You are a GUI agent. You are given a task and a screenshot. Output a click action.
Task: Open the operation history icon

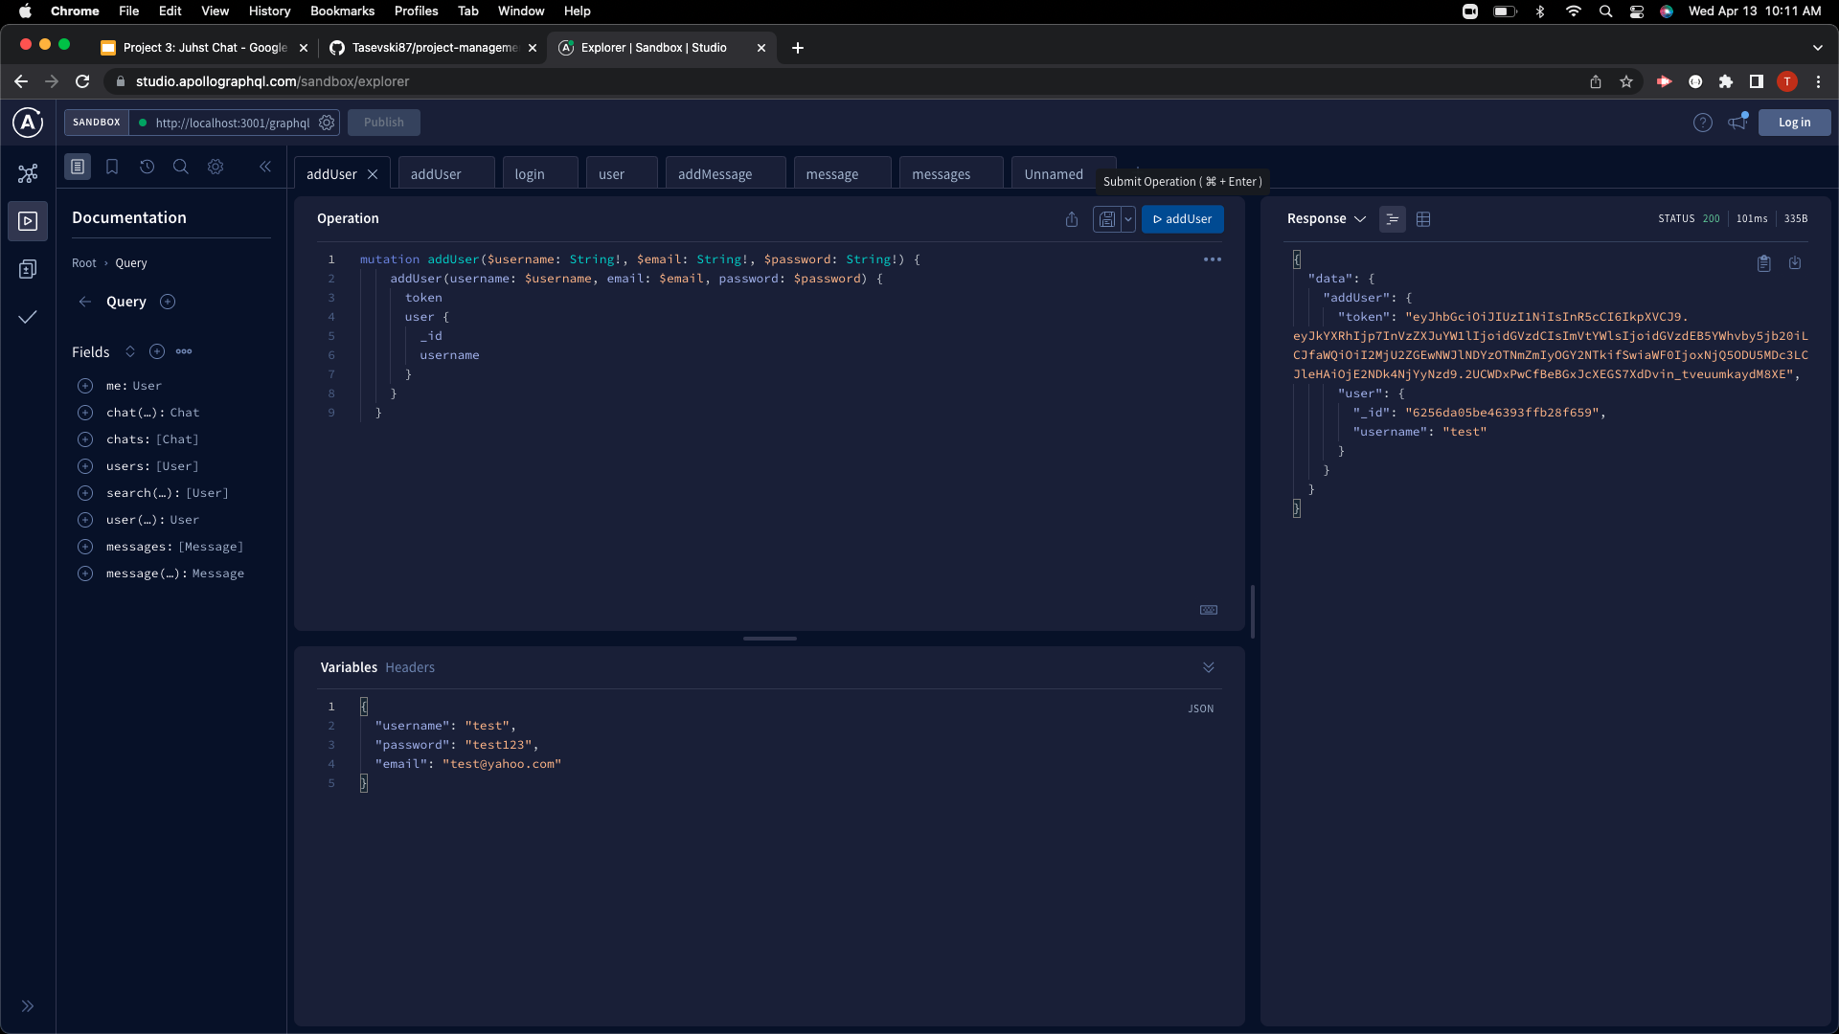[x=147, y=167]
